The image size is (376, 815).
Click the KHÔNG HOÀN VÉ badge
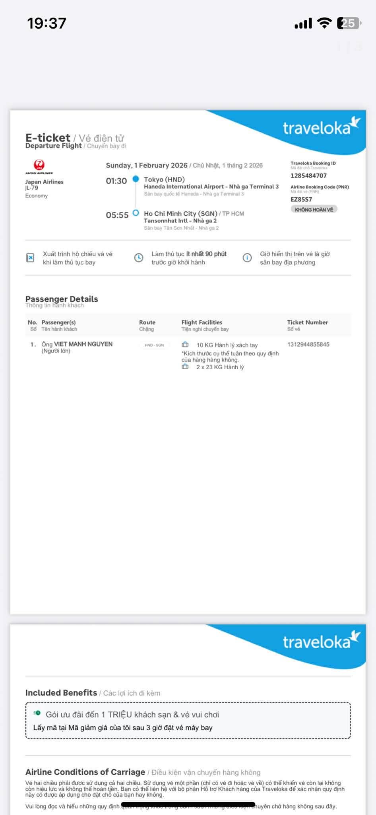pos(314,210)
